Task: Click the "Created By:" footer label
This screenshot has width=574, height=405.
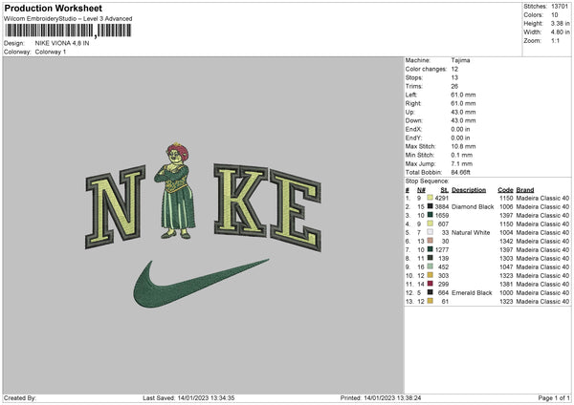Action: [x=20, y=397]
